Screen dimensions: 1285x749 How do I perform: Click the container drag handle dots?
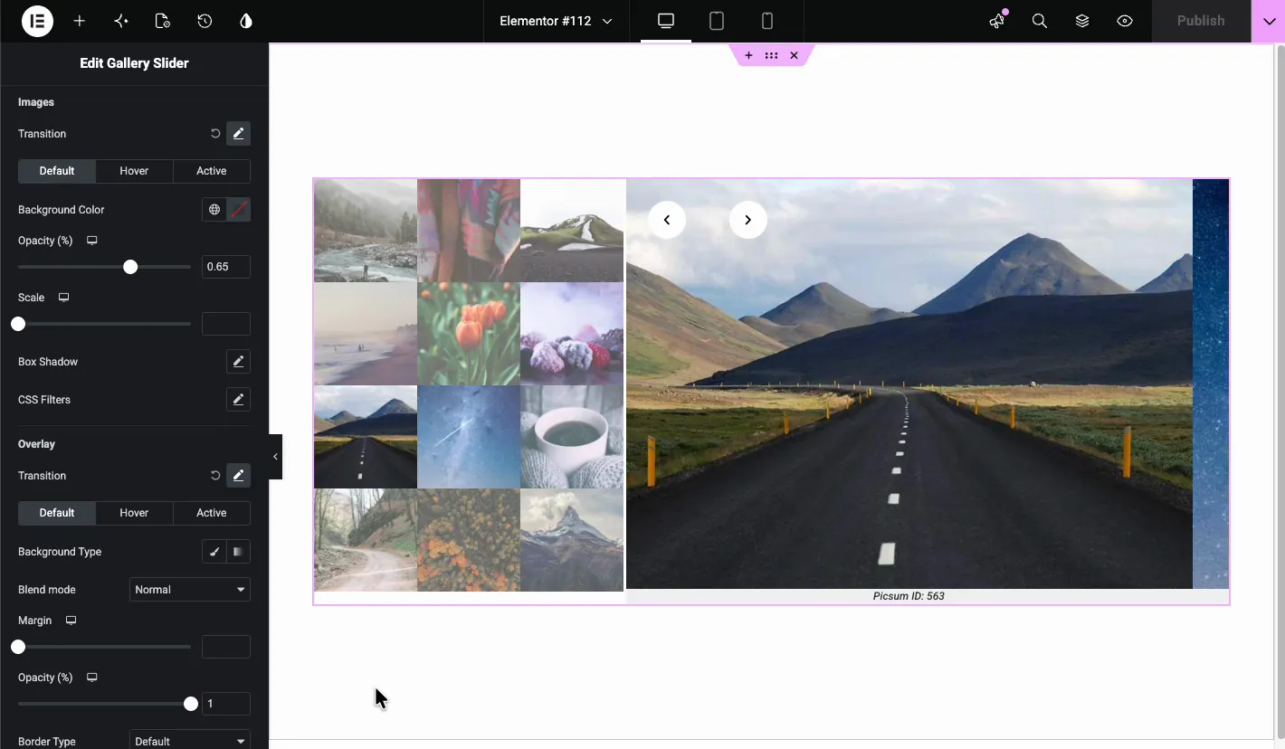[x=771, y=55]
